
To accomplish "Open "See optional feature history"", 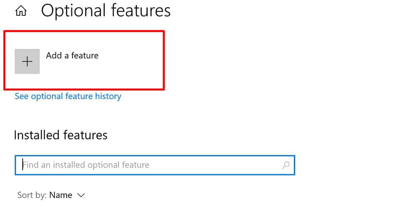I will click(68, 96).
